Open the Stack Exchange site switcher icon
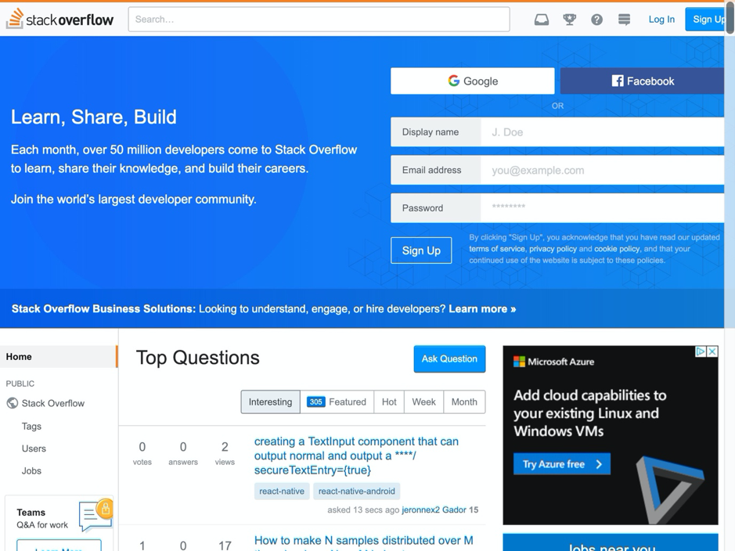 624,19
